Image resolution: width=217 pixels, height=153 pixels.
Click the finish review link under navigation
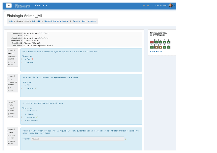pyautogui.click(x=156, y=51)
